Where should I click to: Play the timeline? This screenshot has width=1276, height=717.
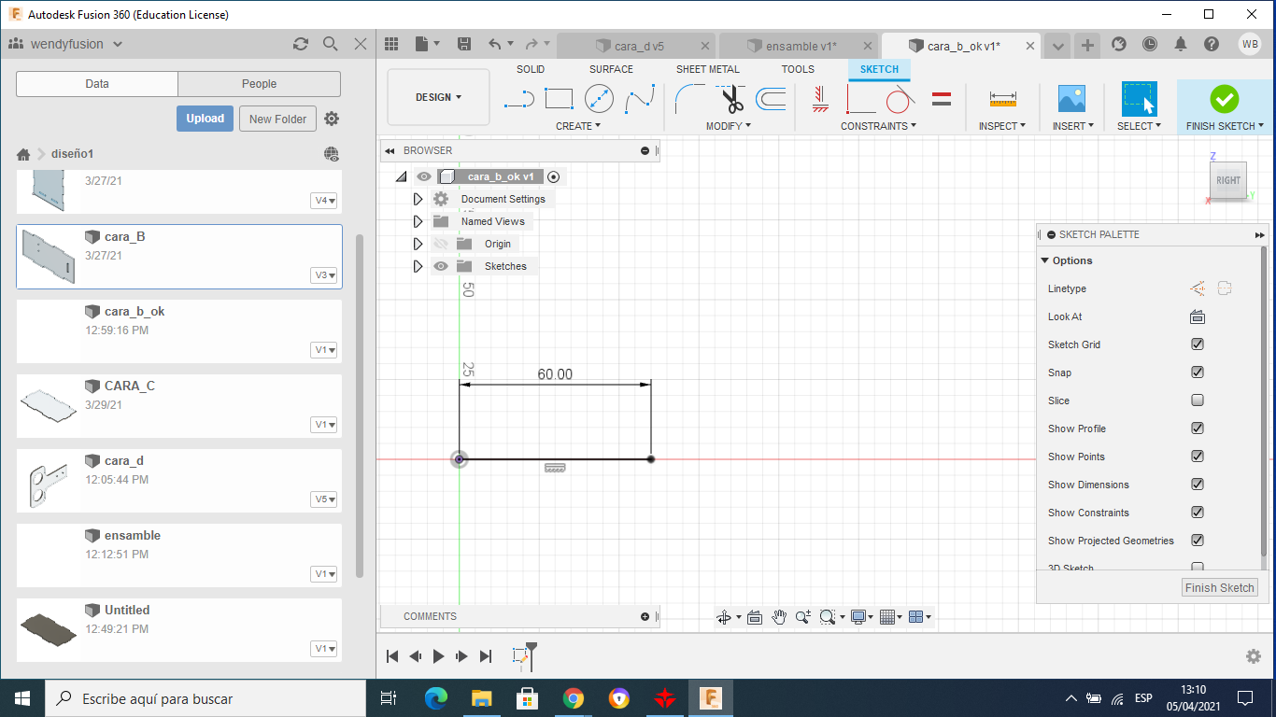pyautogui.click(x=438, y=657)
